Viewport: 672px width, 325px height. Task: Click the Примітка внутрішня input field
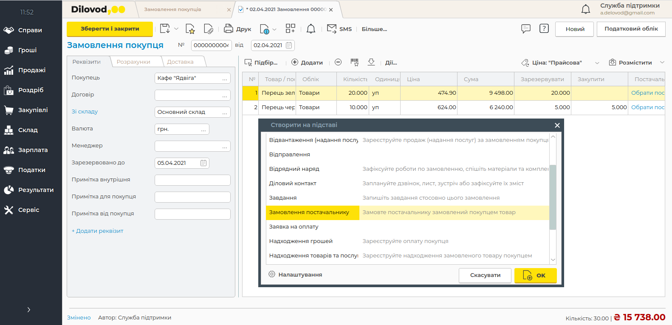pos(192,180)
